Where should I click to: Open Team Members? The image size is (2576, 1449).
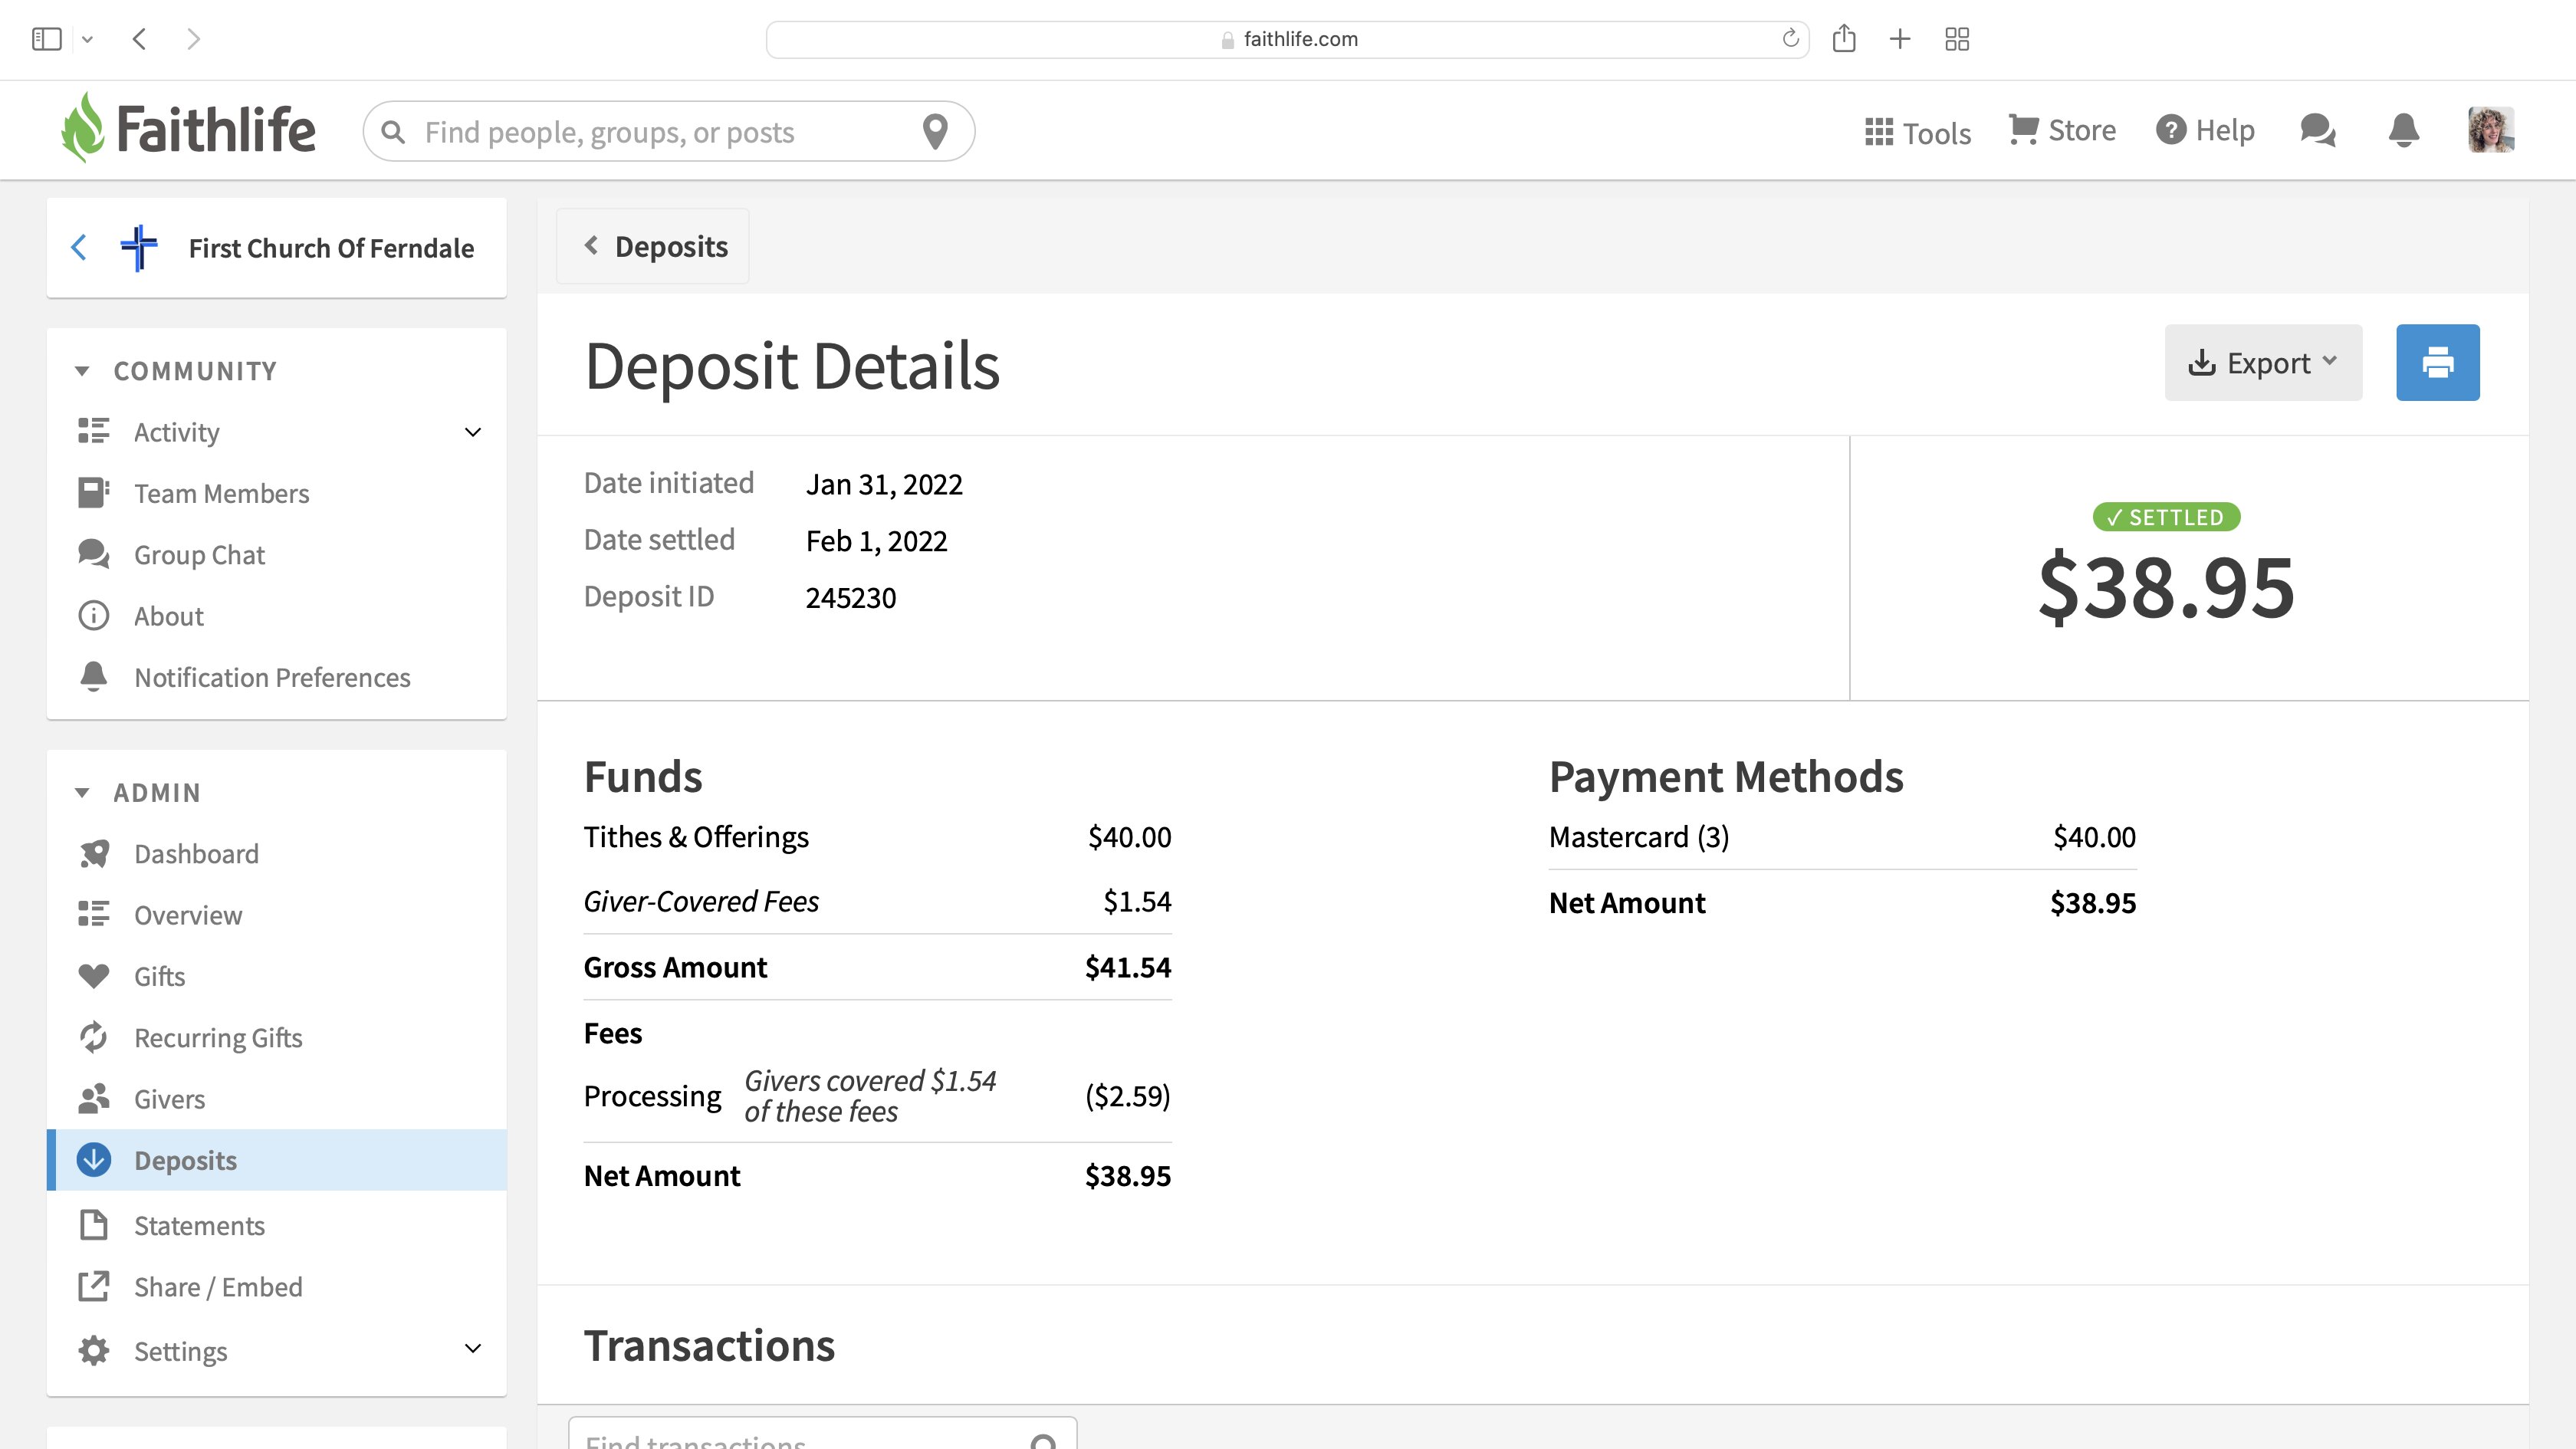click(221, 493)
